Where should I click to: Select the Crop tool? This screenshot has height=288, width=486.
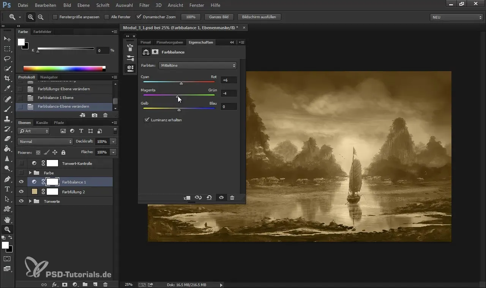click(7, 78)
